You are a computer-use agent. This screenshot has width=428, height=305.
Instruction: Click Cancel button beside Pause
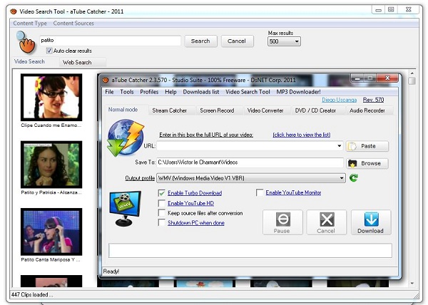coord(327,222)
